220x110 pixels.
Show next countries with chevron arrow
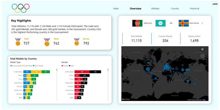coord(202,23)
